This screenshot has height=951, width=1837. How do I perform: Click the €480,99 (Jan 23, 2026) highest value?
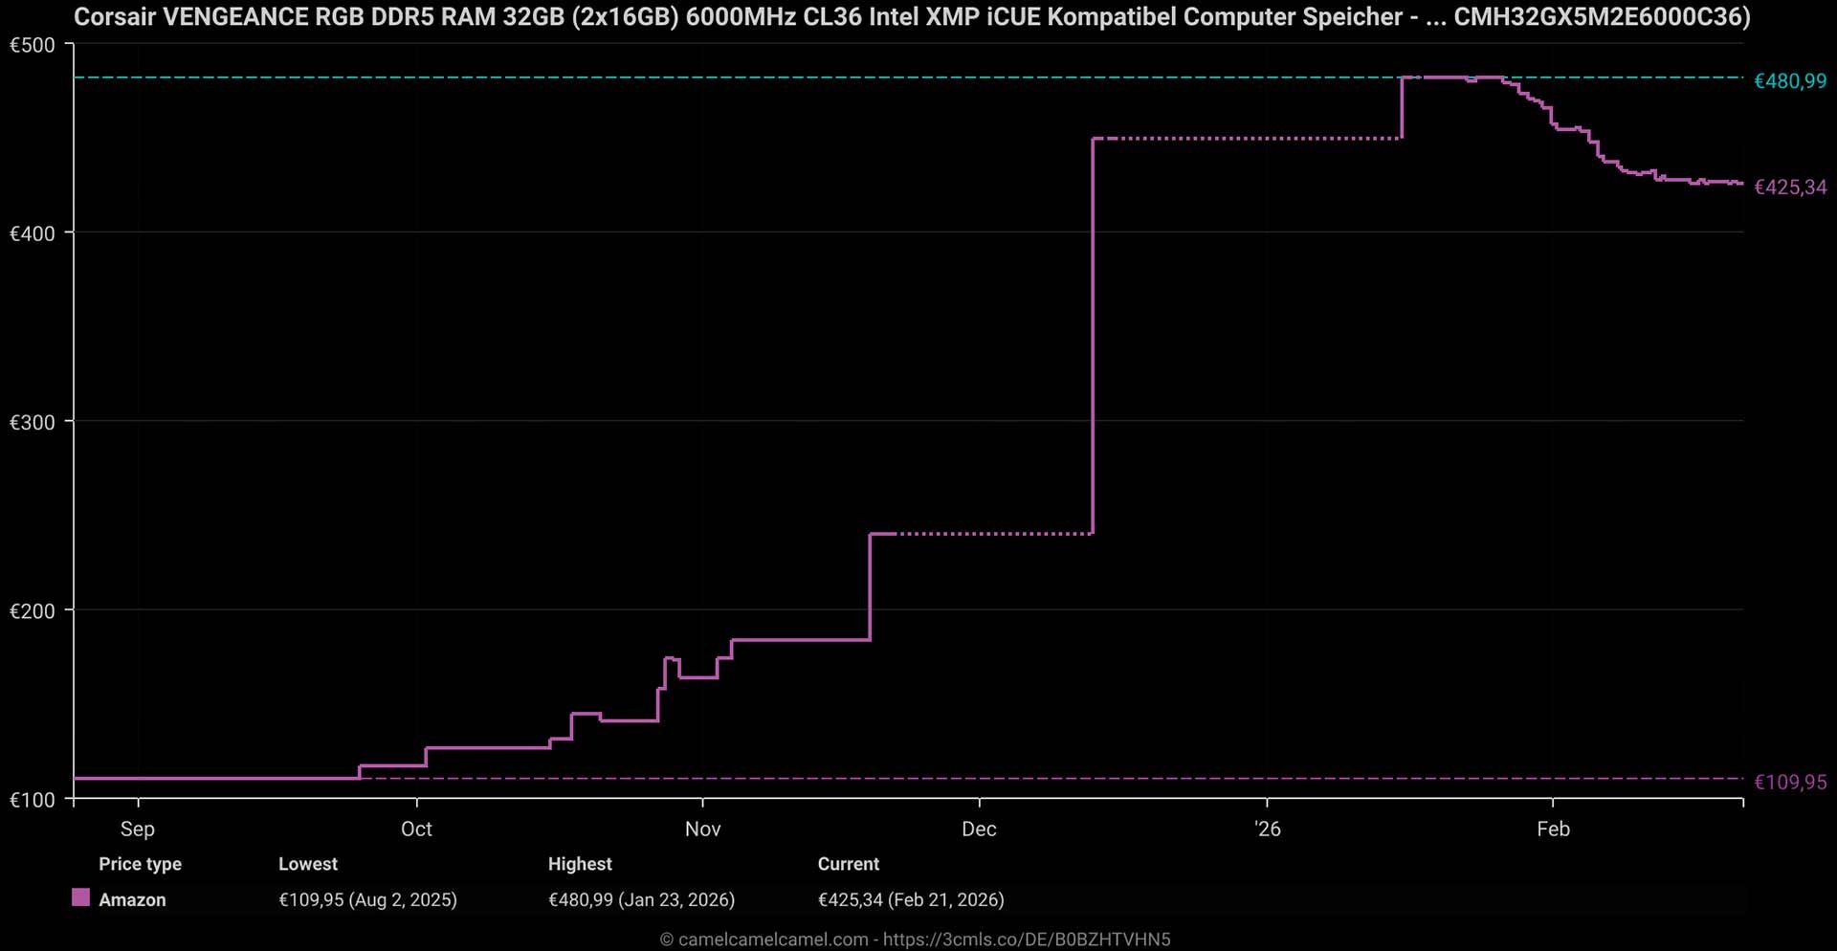tap(641, 900)
